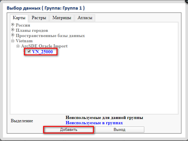
Task: Uncheck the VN_25000 checkbox
Action: [x=29, y=52]
